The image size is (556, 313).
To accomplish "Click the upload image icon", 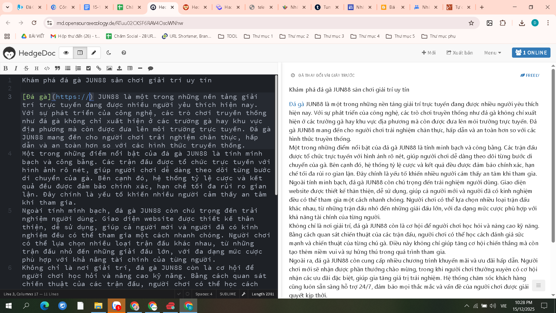I will pos(119,68).
